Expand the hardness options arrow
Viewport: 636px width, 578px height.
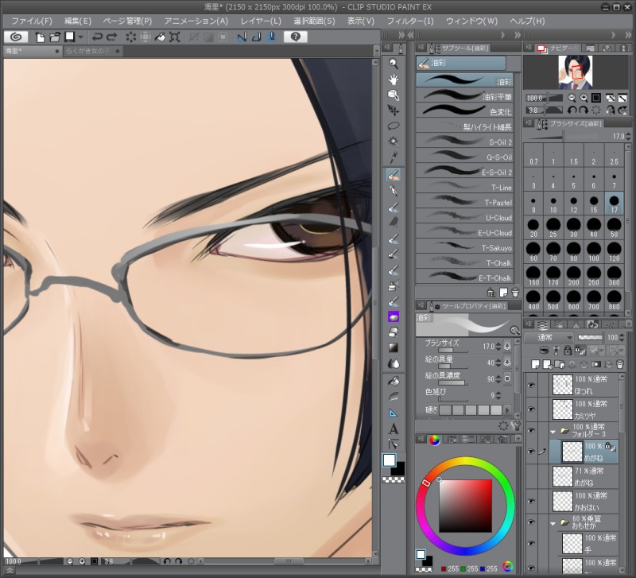(x=507, y=410)
